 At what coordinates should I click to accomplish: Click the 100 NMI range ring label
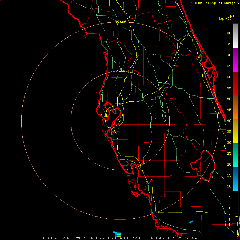(120, 22)
